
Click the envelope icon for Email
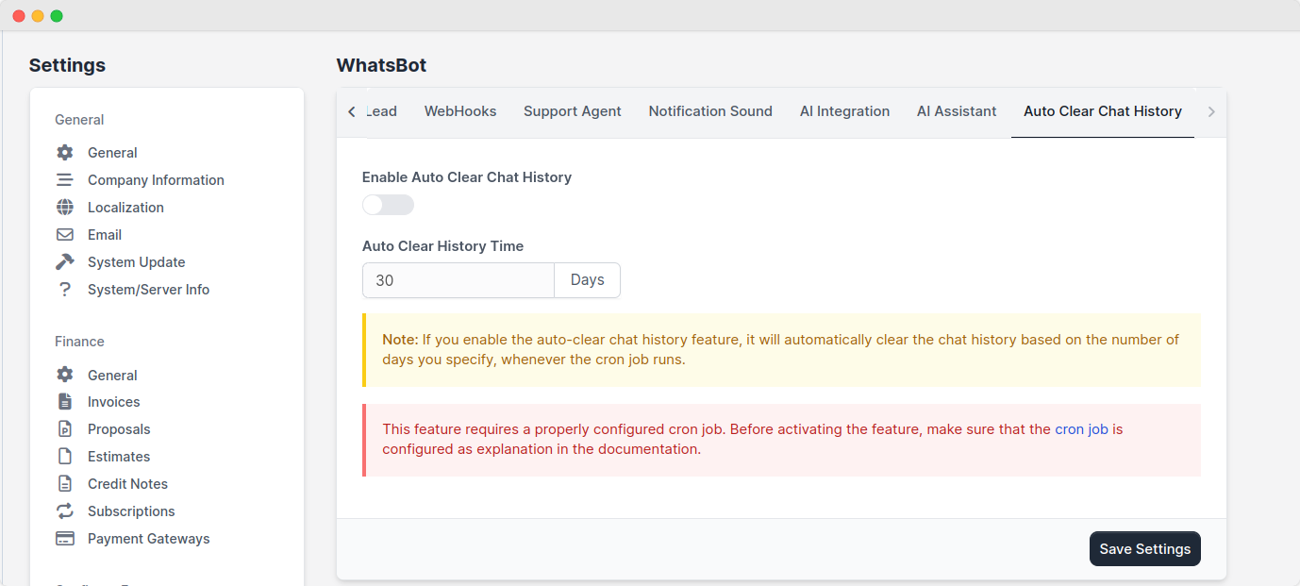(x=64, y=235)
